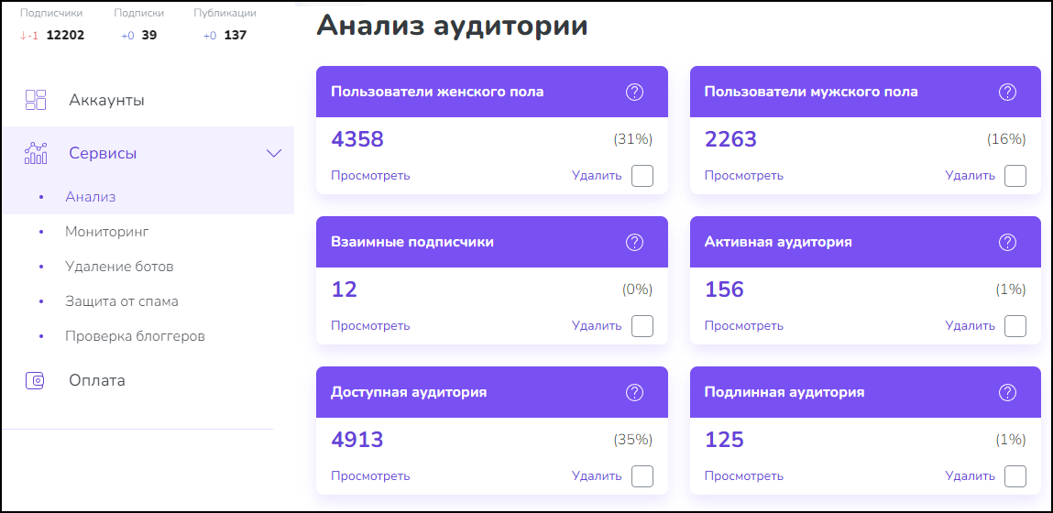Click the Payment wallet icon

[x=36, y=380]
